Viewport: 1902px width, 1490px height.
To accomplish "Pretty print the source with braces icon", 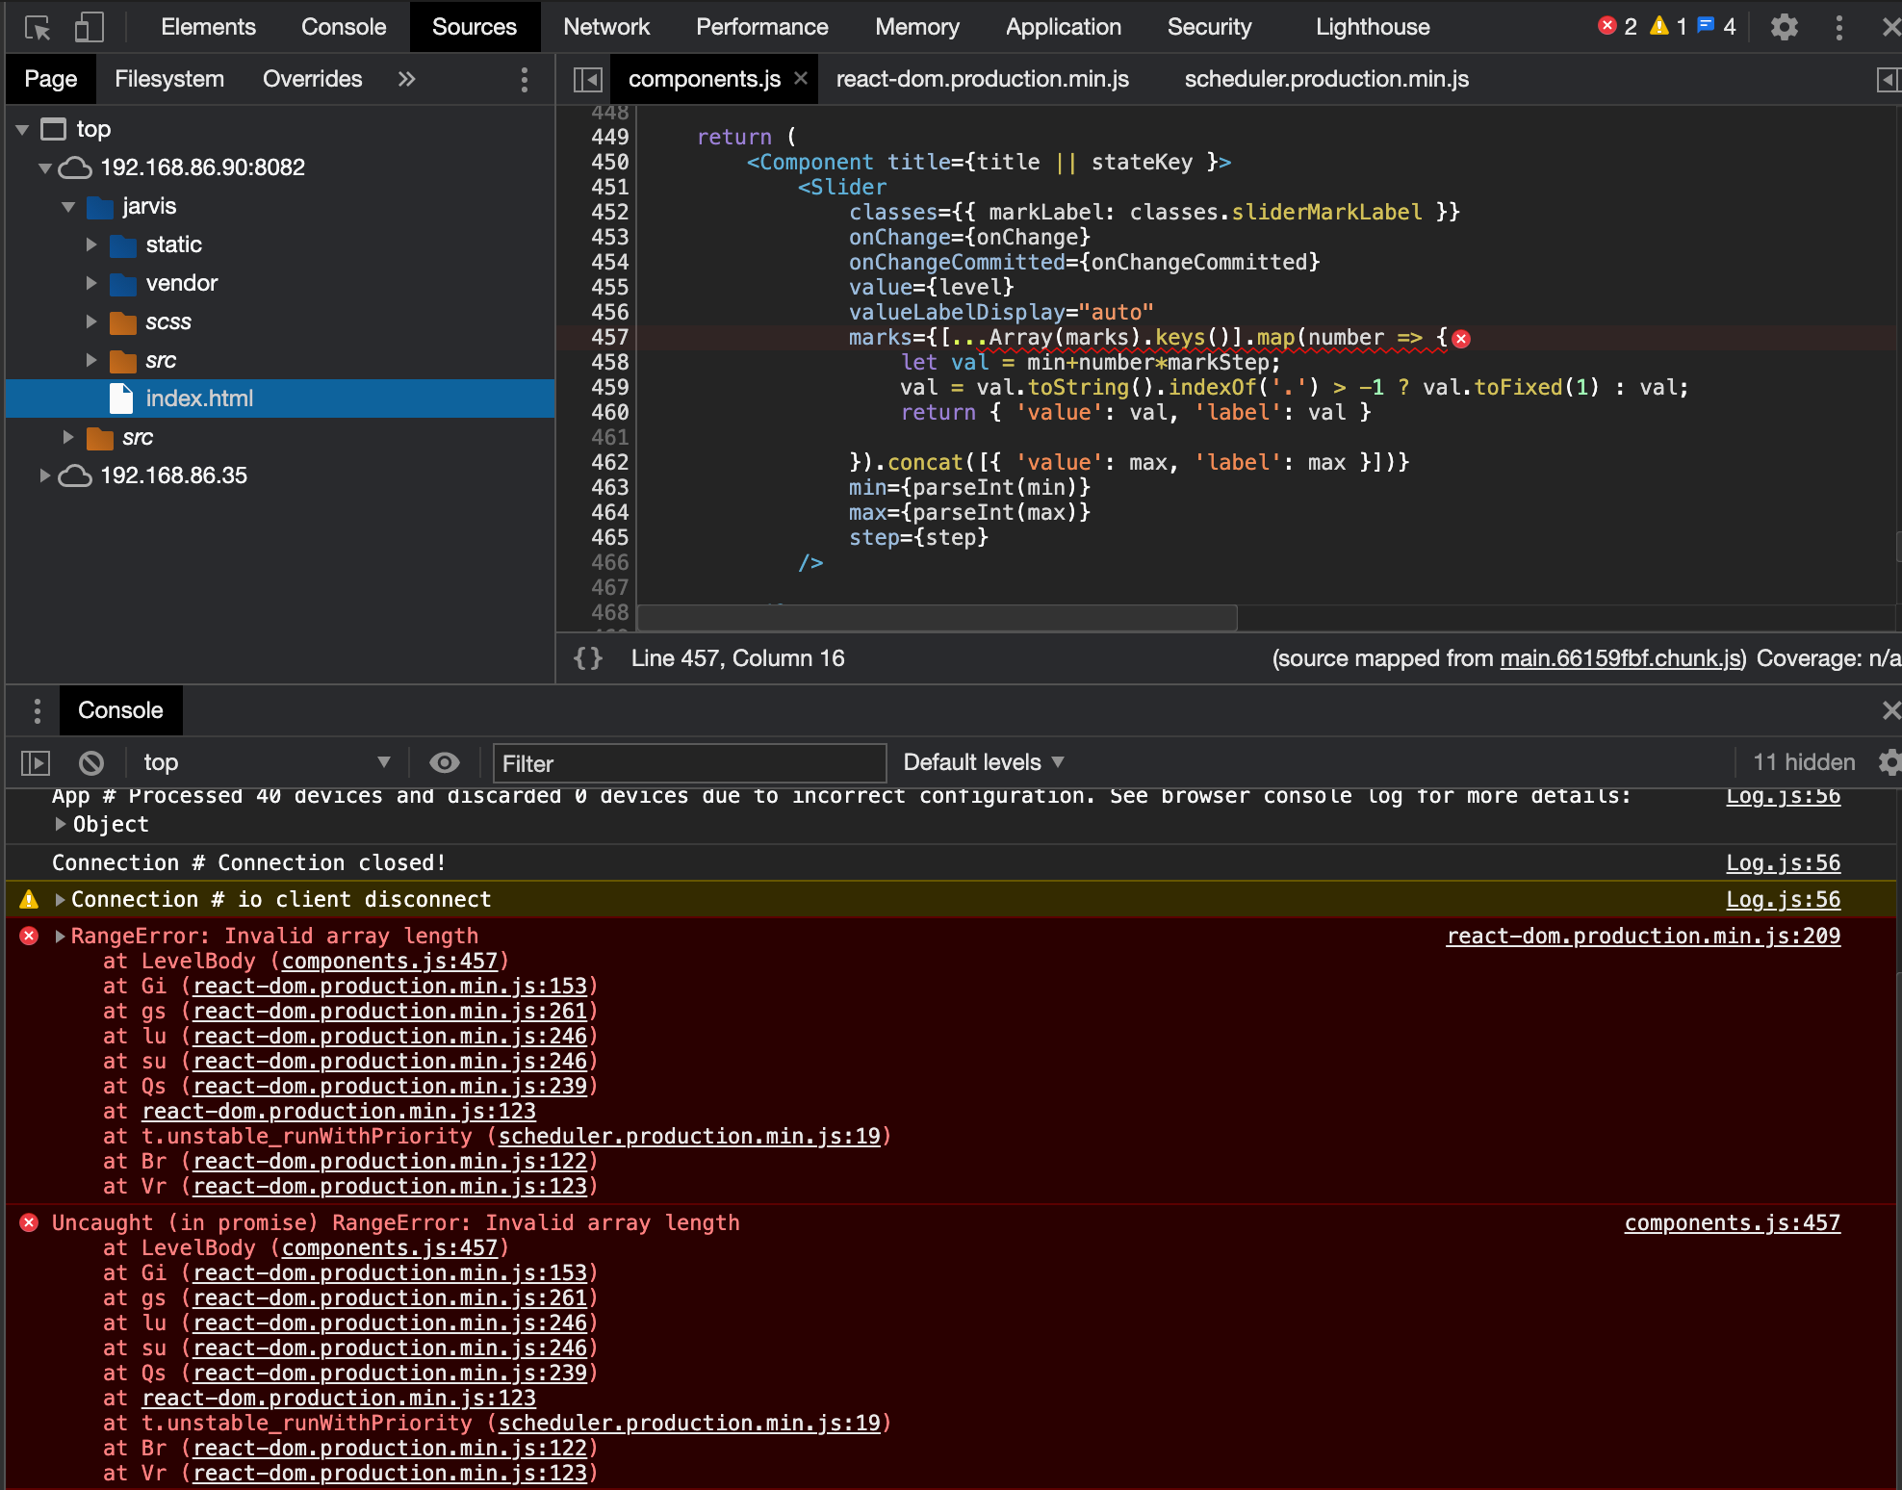I will (588, 658).
